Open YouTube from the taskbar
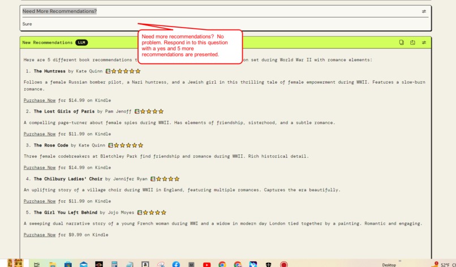The height and width of the screenshot is (267, 456). 207,265
